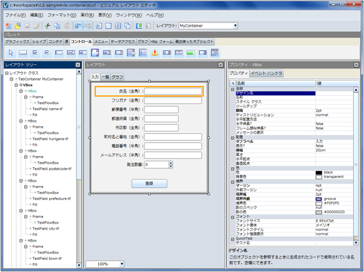The width and height of the screenshot is (364, 272).
Task: Switch to the Http フォーム palette tab
Action: pyautogui.click(x=161, y=42)
